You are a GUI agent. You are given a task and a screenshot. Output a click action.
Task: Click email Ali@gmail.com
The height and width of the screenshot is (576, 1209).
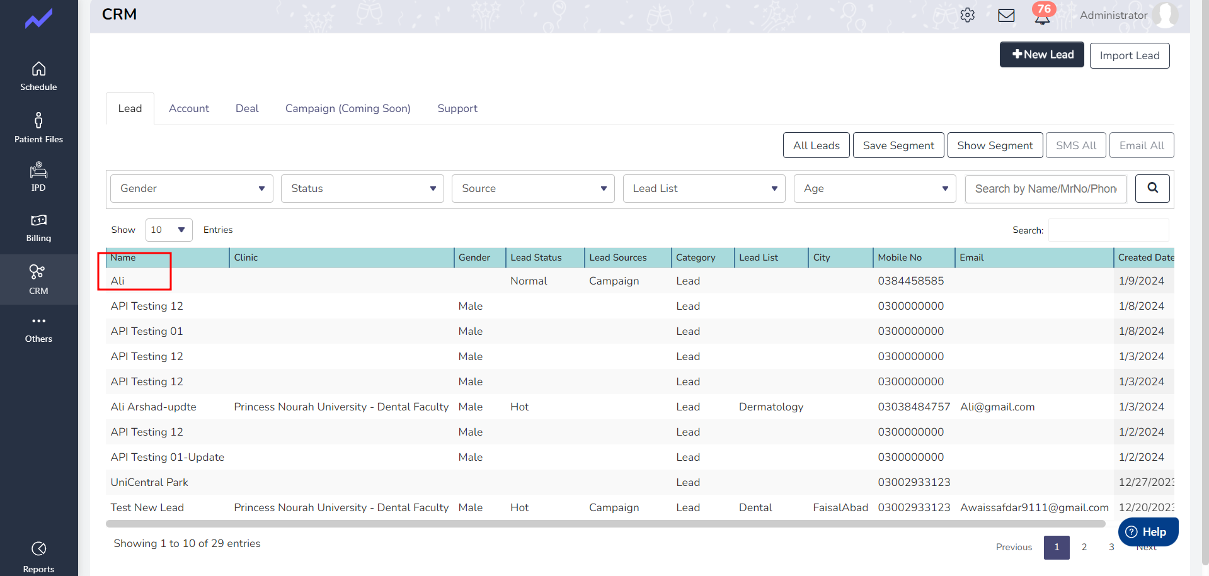997,407
